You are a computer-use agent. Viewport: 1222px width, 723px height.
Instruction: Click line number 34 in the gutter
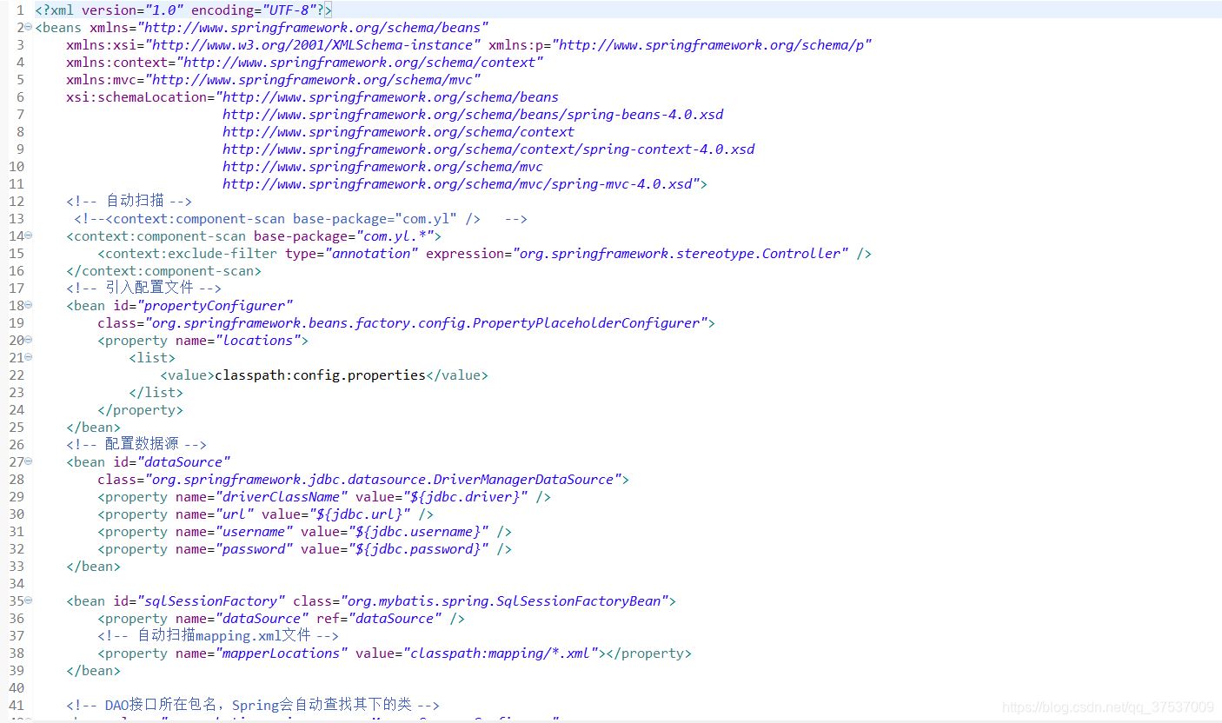[x=17, y=584]
